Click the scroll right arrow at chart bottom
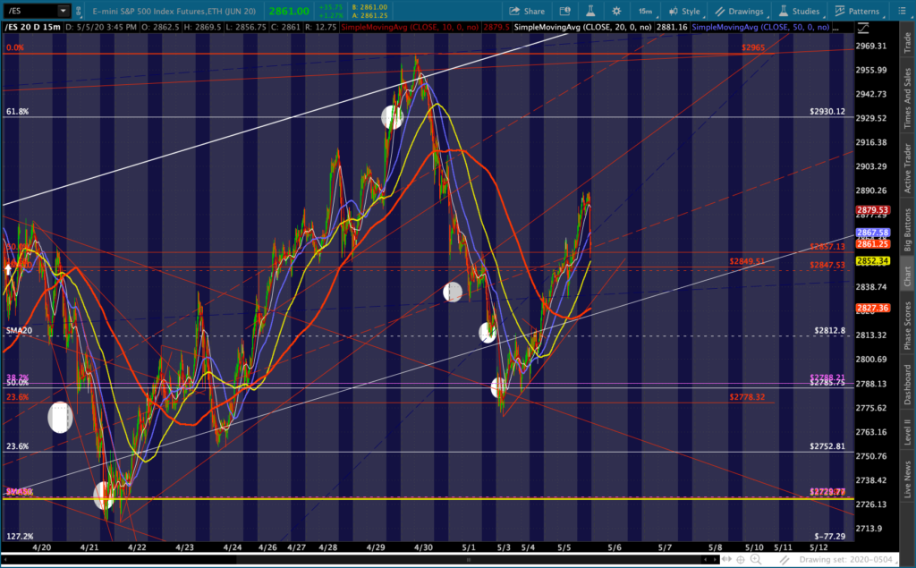The height and width of the screenshot is (568, 916). point(714,560)
